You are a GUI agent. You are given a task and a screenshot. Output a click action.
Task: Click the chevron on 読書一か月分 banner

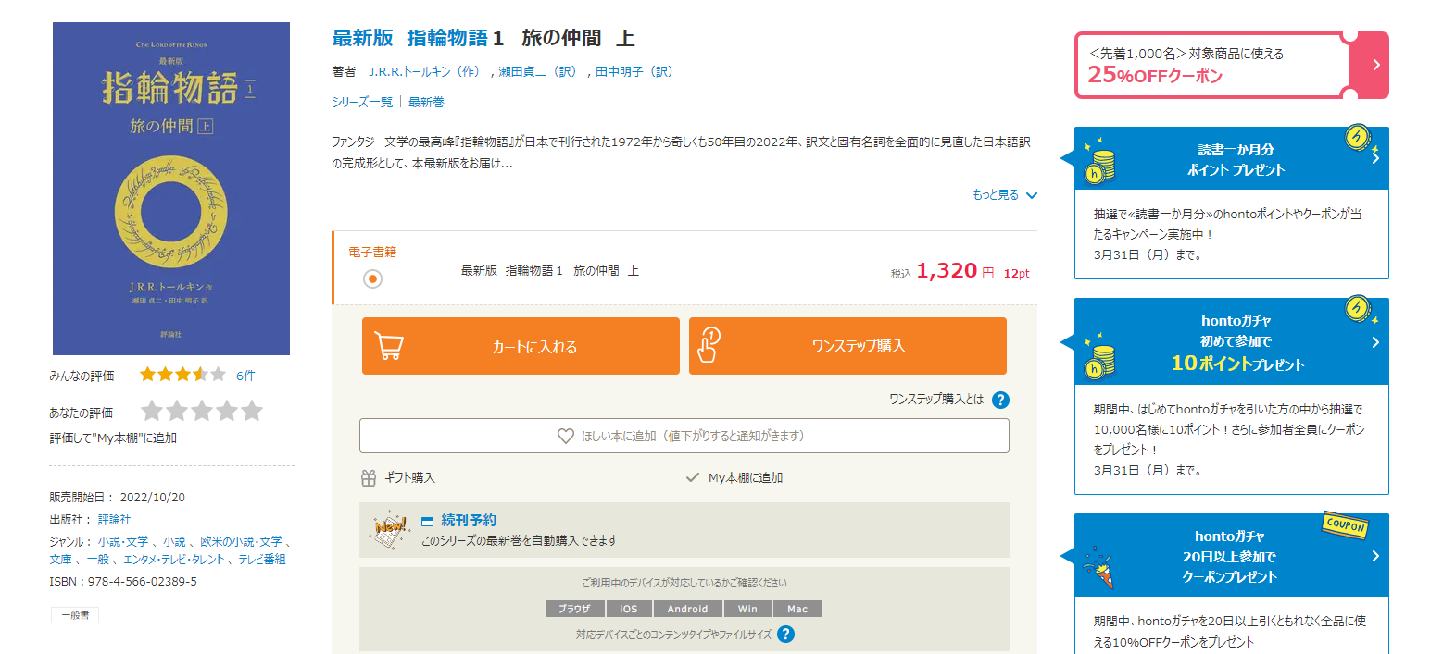tap(1375, 158)
